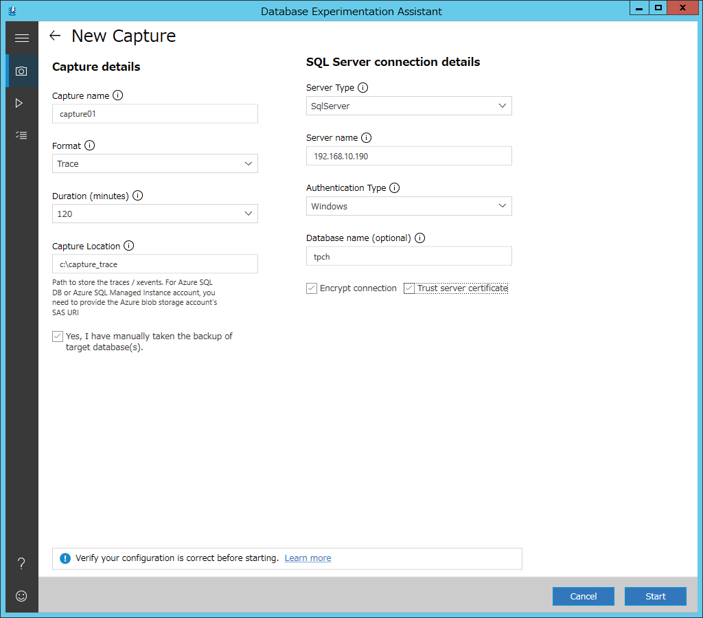The width and height of the screenshot is (703, 618).
Task: Close the Database Experimentation Assistant window
Action: 683,8
